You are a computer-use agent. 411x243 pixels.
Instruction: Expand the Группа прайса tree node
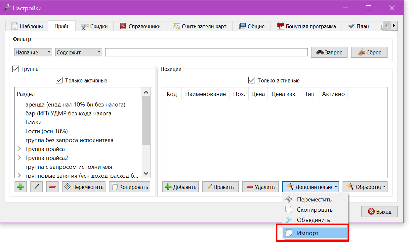click(x=20, y=149)
